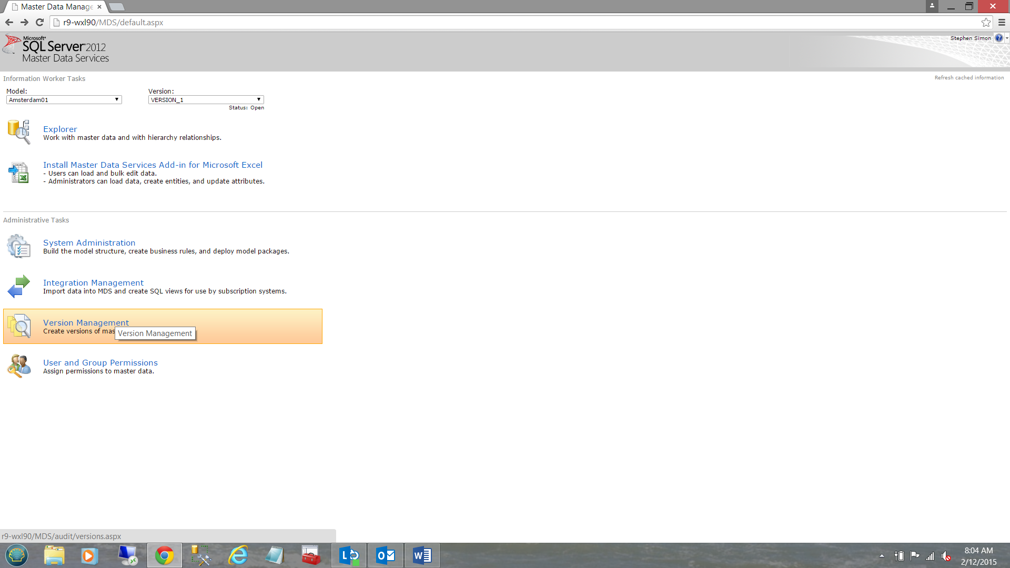Click the System Administration gear icon
Image resolution: width=1010 pixels, height=568 pixels.
(x=19, y=246)
